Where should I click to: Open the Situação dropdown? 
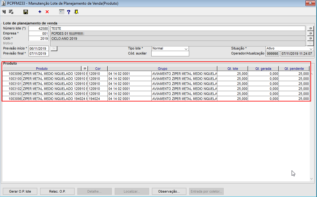point(289,49)
